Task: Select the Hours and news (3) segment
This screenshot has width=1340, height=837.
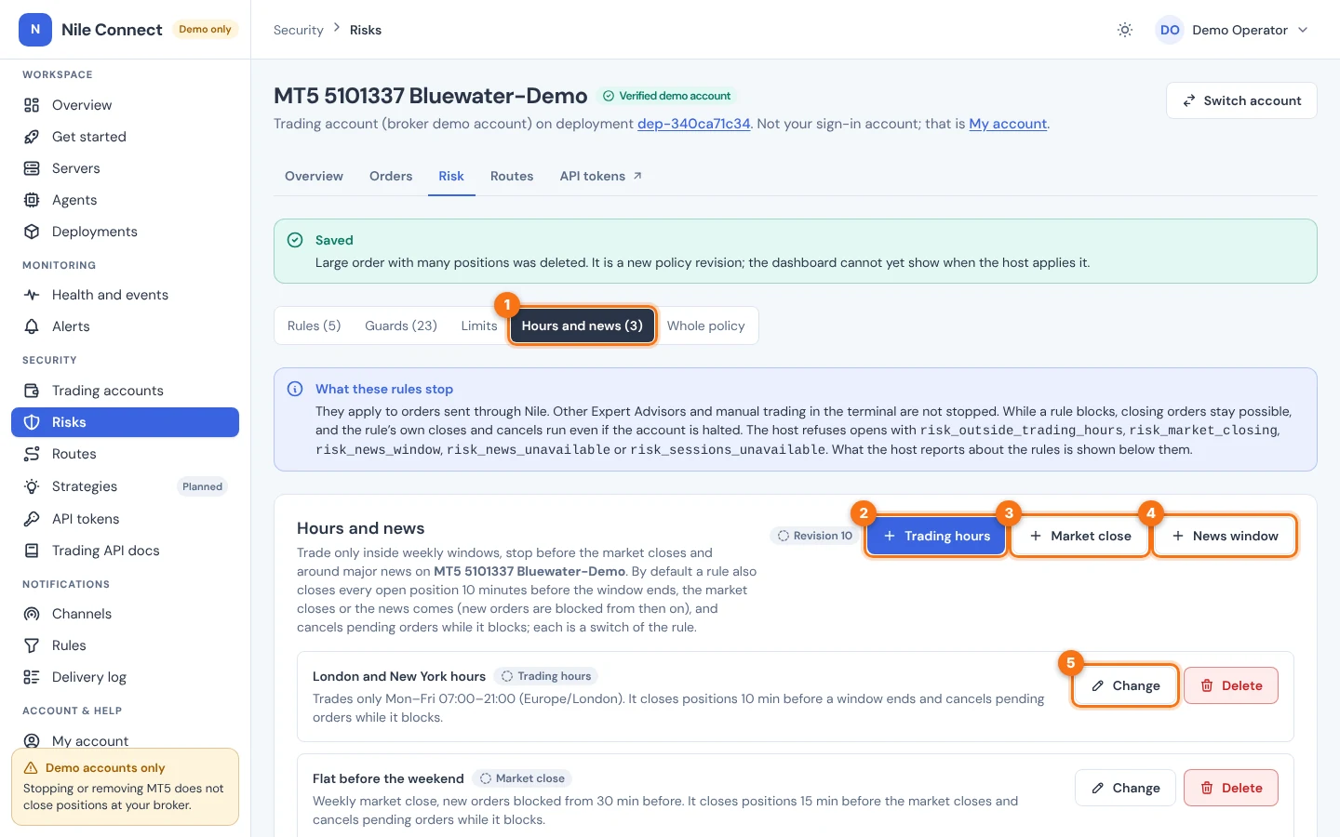Action: point(583,325)
